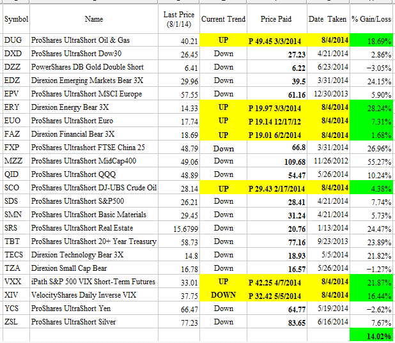This screenshot has height=343, width=395.
Task: Select the DXD symbol cell
Action: [x=16, y=54]
